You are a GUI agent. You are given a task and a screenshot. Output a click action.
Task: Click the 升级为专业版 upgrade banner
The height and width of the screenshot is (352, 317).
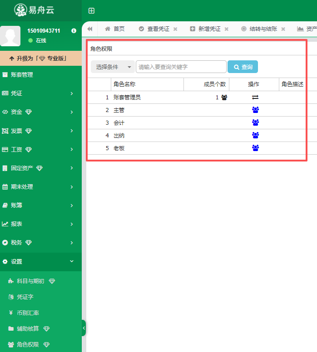[x=41, y=59]
